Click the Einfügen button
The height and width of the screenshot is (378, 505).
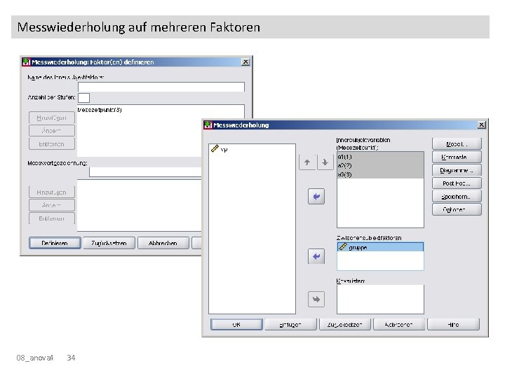pyautogui.click(x=291, y=324)
